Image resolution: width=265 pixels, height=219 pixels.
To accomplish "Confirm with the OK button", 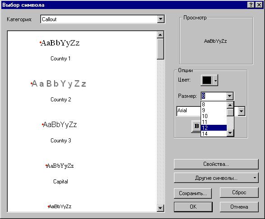I will coord(193,207).
